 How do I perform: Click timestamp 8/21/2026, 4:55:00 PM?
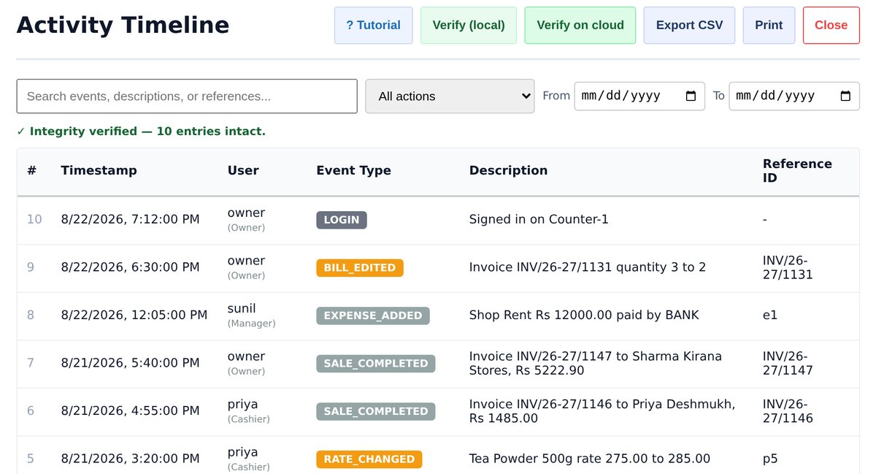point(130,410)
